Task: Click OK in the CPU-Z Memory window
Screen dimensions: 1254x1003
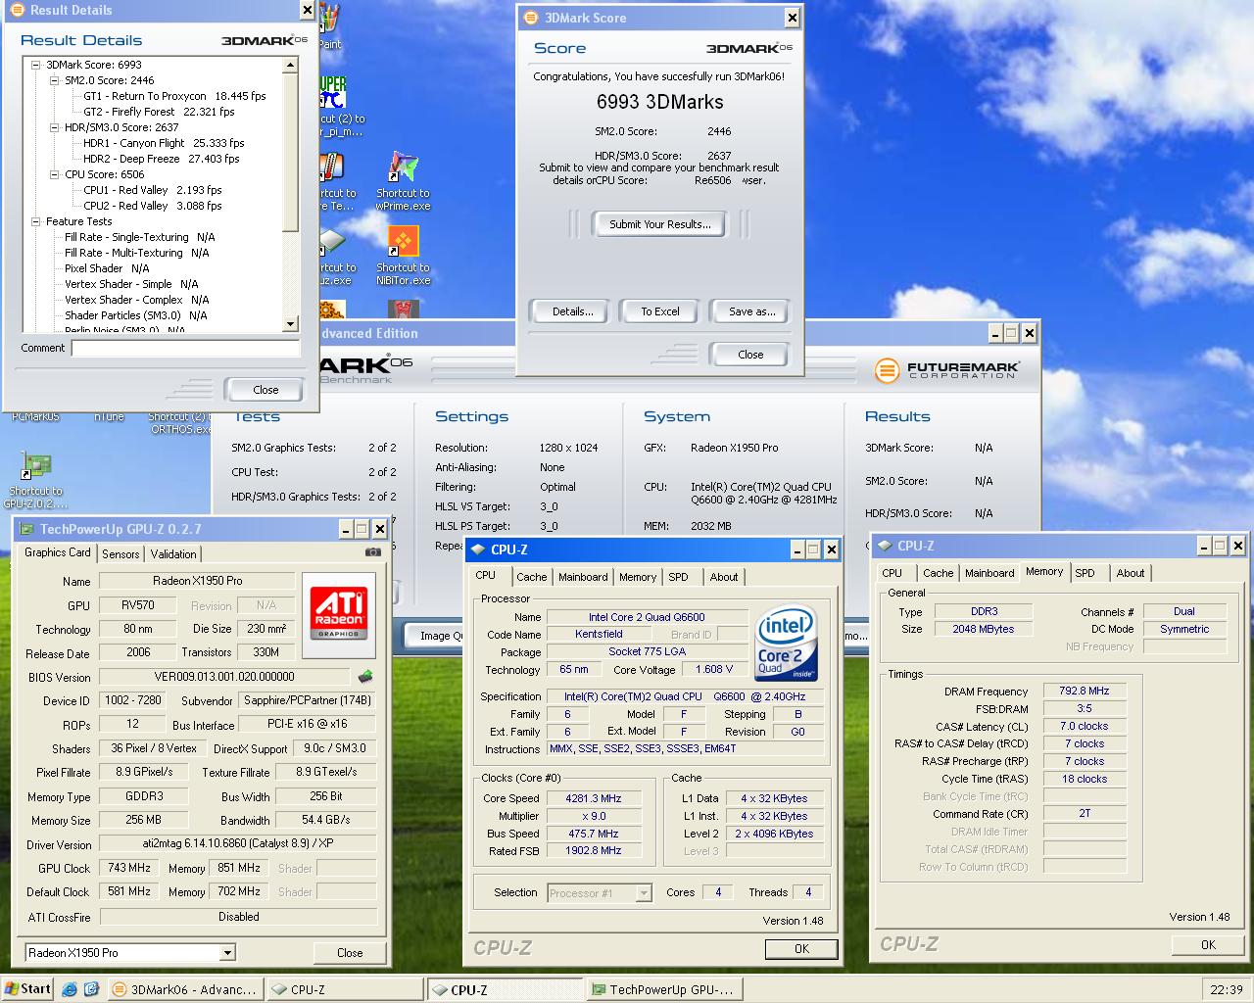Action: click(x=1208, y=944)
